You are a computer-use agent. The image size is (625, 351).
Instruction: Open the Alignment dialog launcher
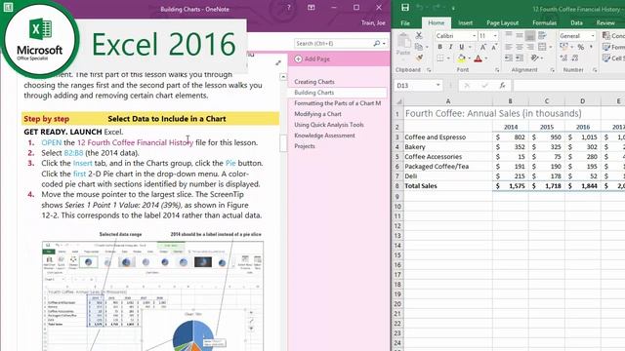[x=552, y=70]
